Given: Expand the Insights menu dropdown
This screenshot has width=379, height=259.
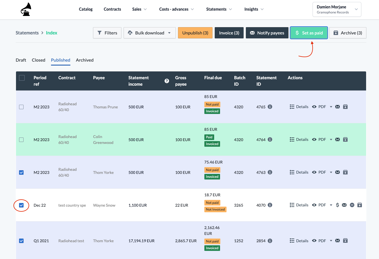Looking at the screenshot, I should [254, 9].
